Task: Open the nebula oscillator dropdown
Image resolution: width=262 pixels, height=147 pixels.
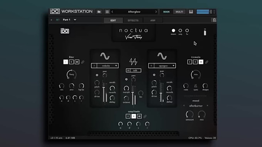Action: click(105, 66)
